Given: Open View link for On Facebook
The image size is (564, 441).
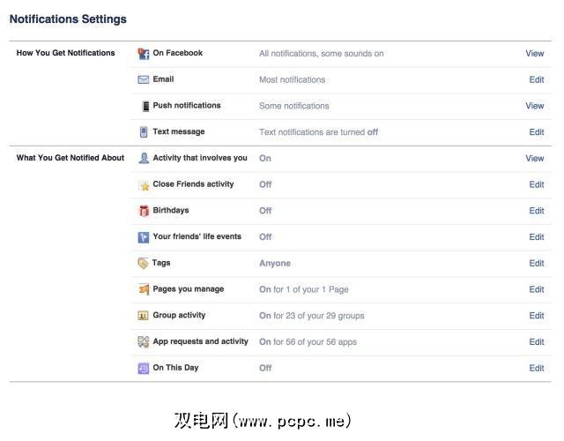Looking at the screenshot, I should click(x=535, y=54).
